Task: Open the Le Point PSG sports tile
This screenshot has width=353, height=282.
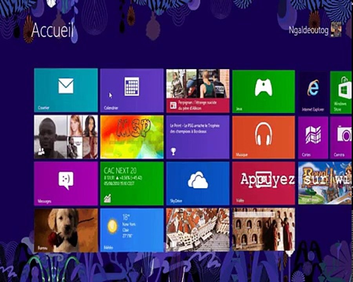Action: (x=198, y=137)
